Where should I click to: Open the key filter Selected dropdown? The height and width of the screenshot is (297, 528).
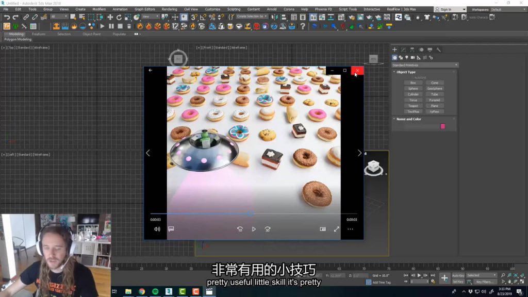point(482,275)
